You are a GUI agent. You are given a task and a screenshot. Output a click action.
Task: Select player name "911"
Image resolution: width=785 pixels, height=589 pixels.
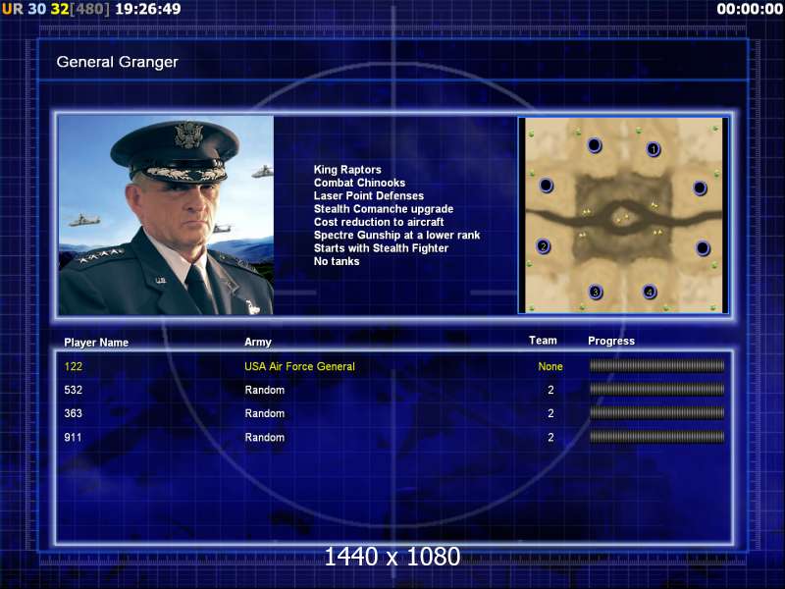point(73,437)
